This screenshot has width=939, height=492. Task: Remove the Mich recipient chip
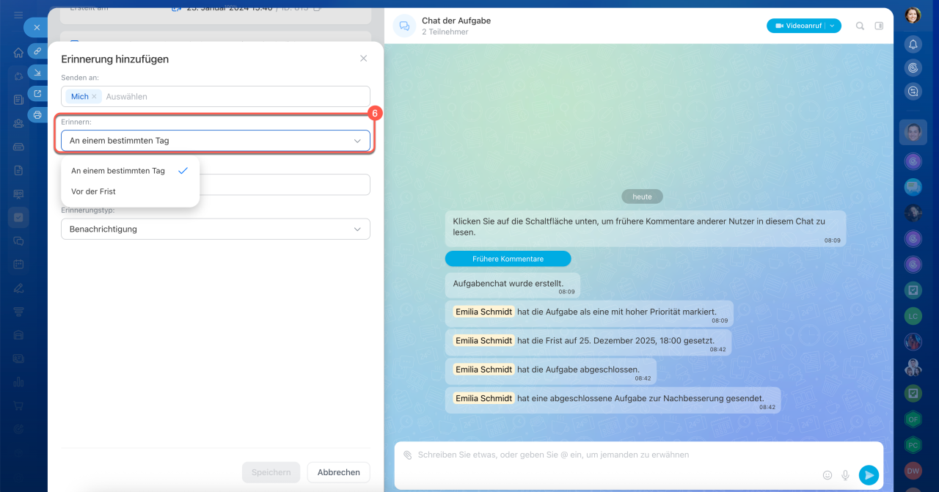click(x=94, y=97)
